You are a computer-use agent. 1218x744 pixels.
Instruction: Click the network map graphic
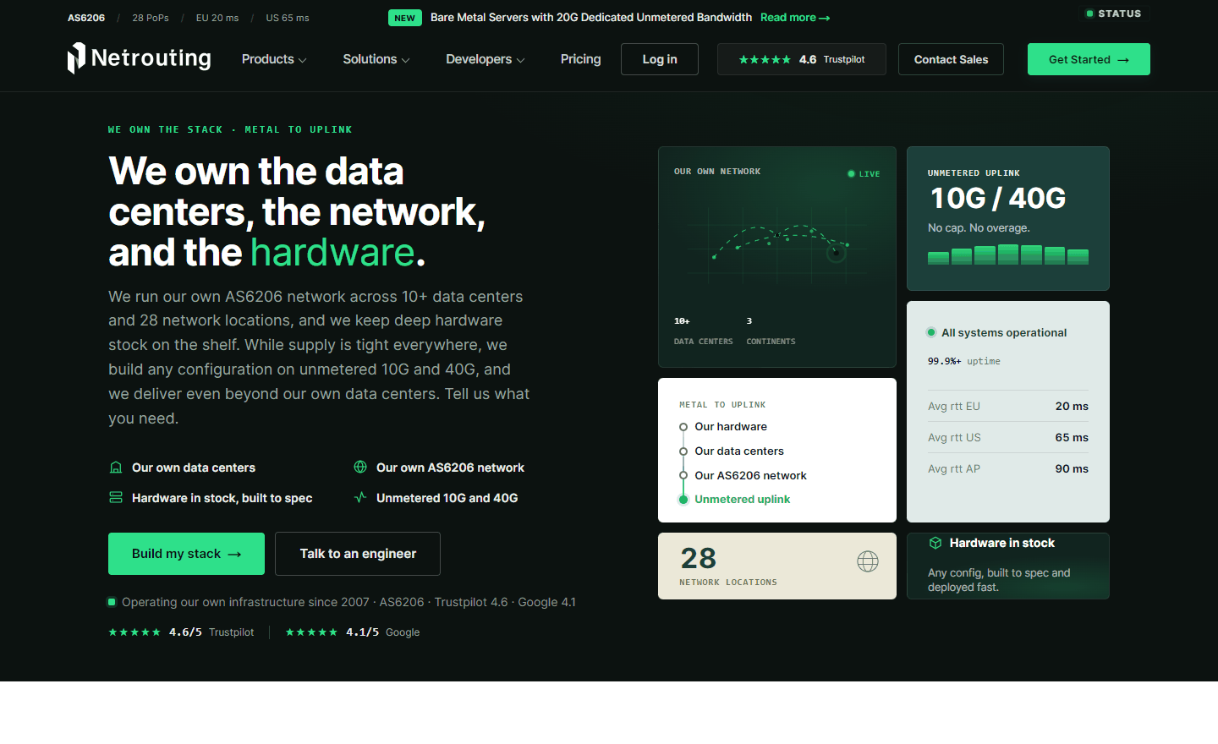777,244
